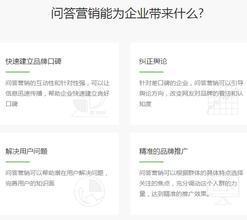The width and height of the screenshot is (247, 220).
Task: Click paragraph starting 问答营销的互动性和针对性强
Action: tap(58, 93)
